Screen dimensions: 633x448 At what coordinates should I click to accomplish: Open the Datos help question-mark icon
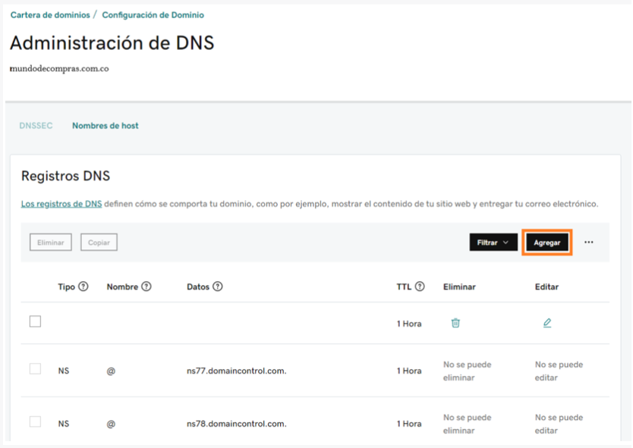point(218,287)
